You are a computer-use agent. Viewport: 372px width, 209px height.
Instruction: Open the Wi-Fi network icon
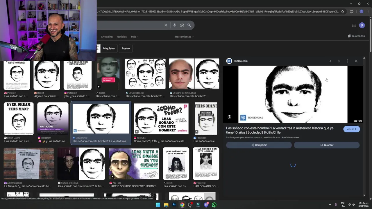(x=350, y=205)
